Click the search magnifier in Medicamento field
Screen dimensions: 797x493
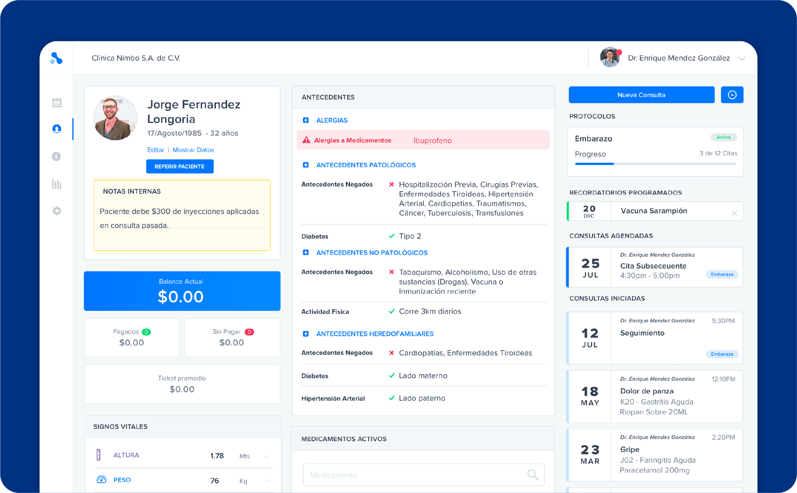(532, 475)
